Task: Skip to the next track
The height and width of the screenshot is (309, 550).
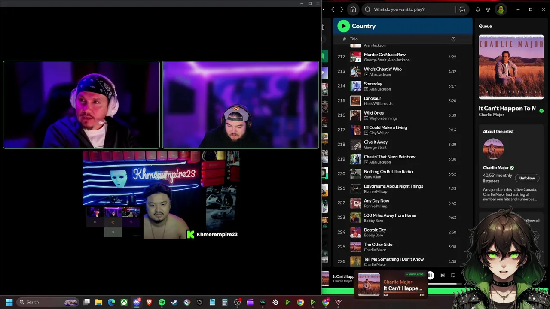Action: (443, 276)
